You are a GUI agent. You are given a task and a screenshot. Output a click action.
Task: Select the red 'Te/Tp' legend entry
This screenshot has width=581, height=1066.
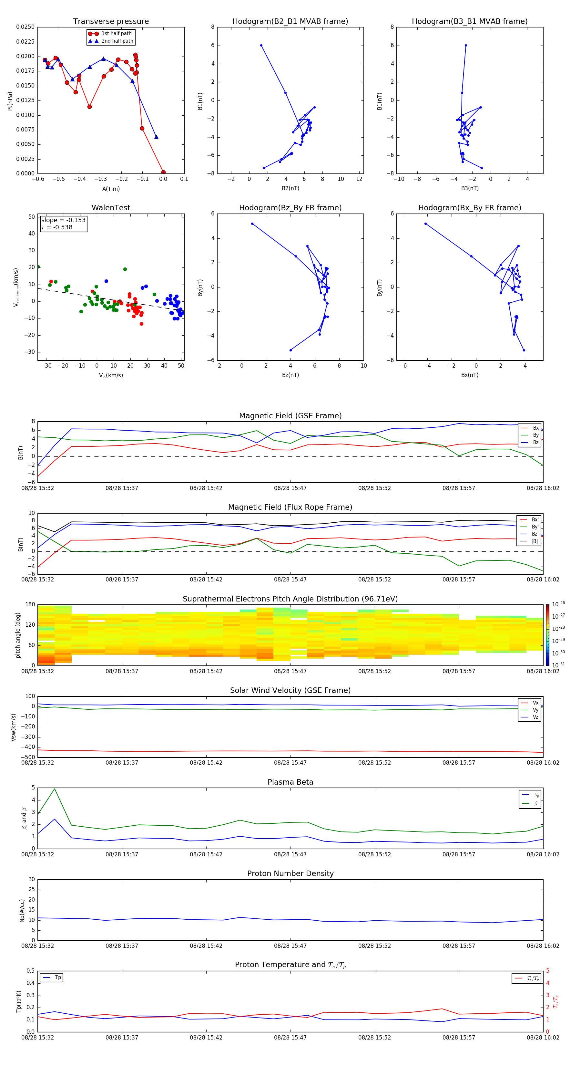tap(527, 978)
